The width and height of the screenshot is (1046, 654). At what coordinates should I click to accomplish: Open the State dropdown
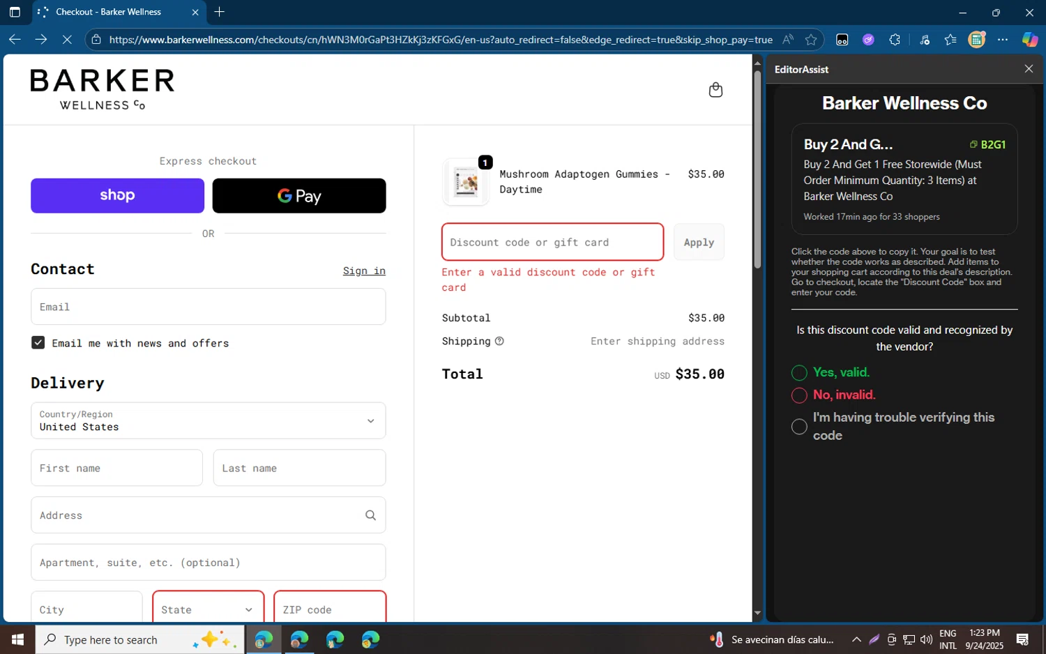208,607
